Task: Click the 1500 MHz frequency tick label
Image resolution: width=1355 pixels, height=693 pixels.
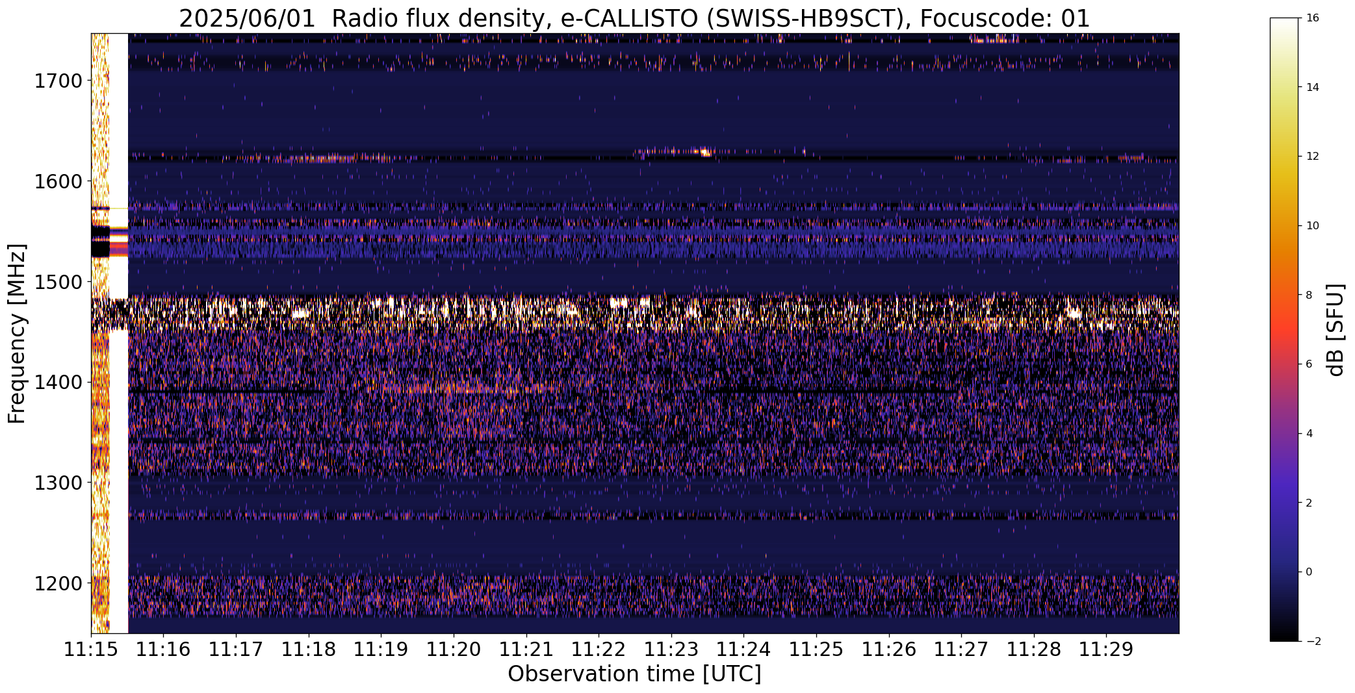Action: 58,282
